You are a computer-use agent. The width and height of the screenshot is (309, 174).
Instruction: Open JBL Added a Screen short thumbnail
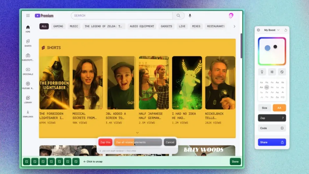[x=121, y=83]
